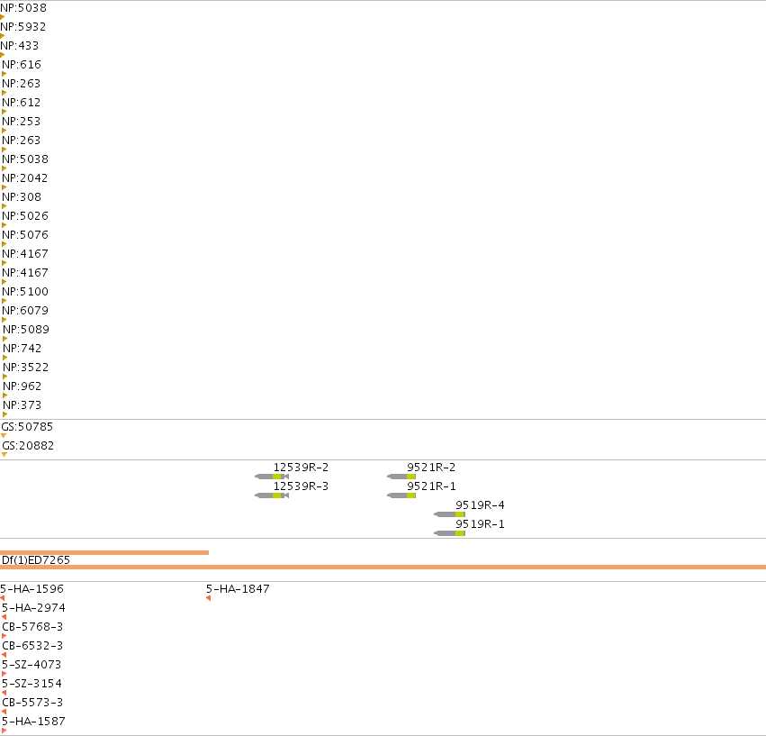Select the long orange bar below Df(1)ED7265

coord(383,568)
